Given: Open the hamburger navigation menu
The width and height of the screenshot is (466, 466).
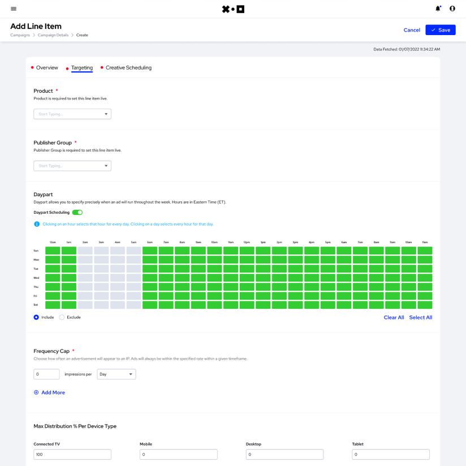Looking at the screenshot, I should pyautogui.click(x=14, y=9).
